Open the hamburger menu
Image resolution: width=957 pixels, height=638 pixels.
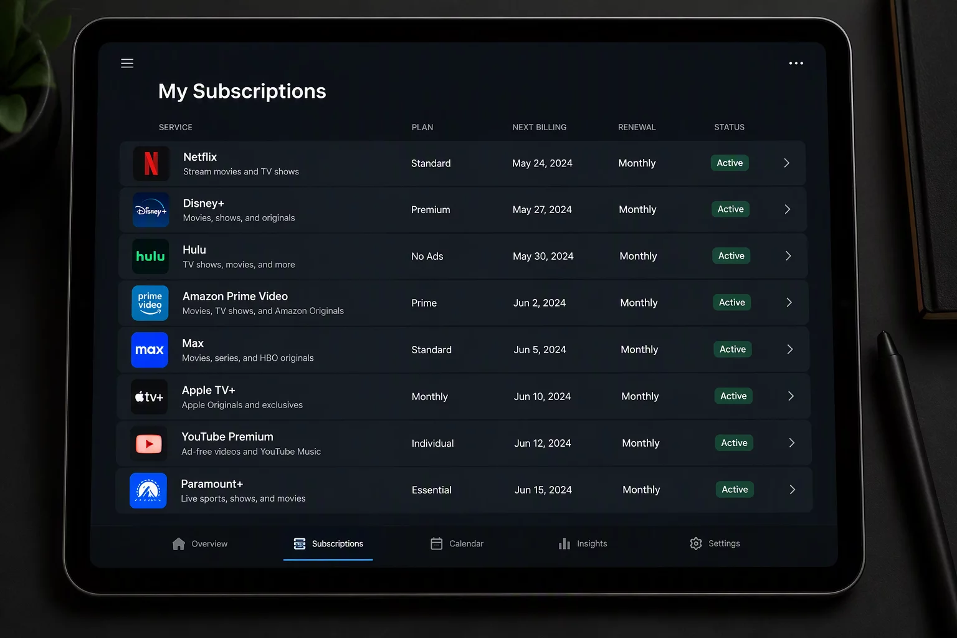[127, 63]
